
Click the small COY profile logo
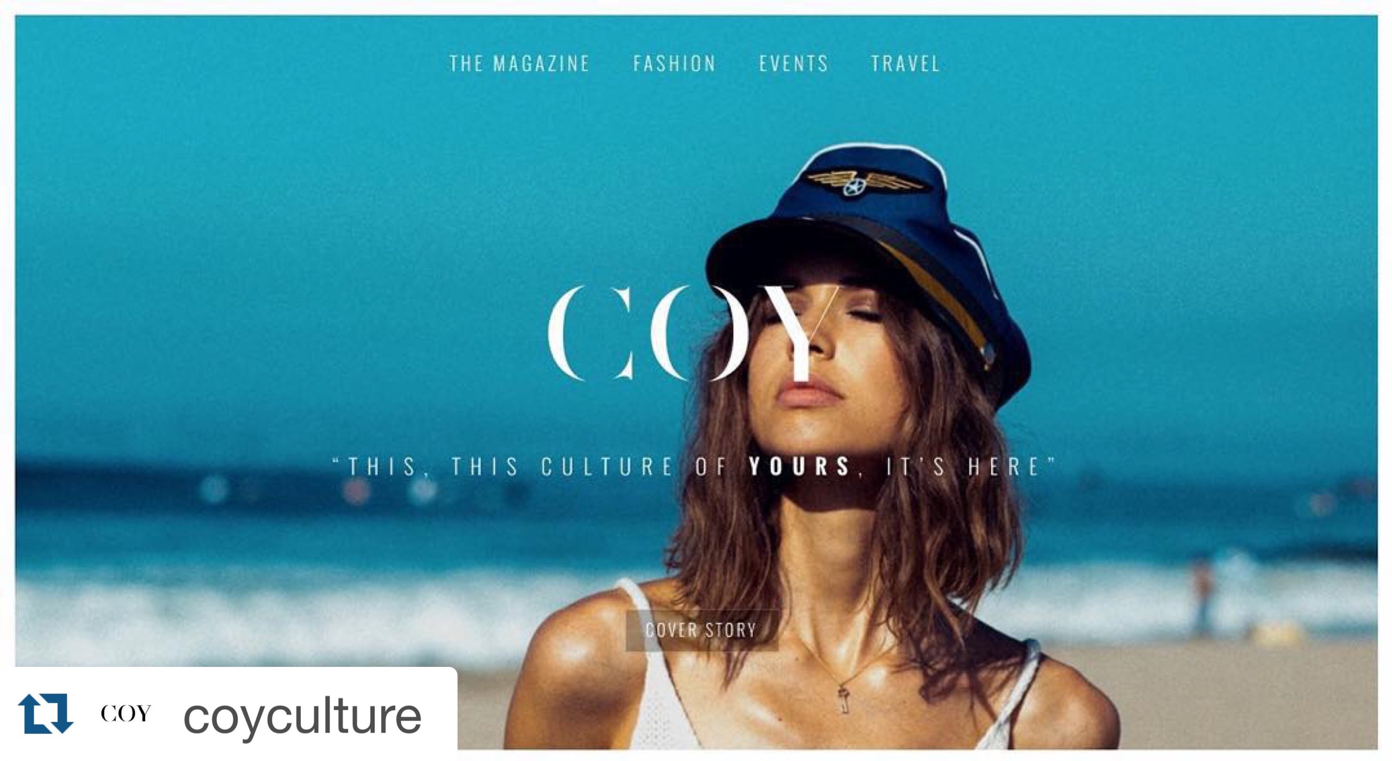pyautogui.click(x=126, y=713)
